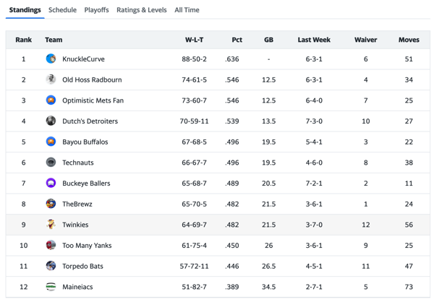Switch to the Schedule tab
The width and height of the screenshot is (434, 302).
(62, 10)
